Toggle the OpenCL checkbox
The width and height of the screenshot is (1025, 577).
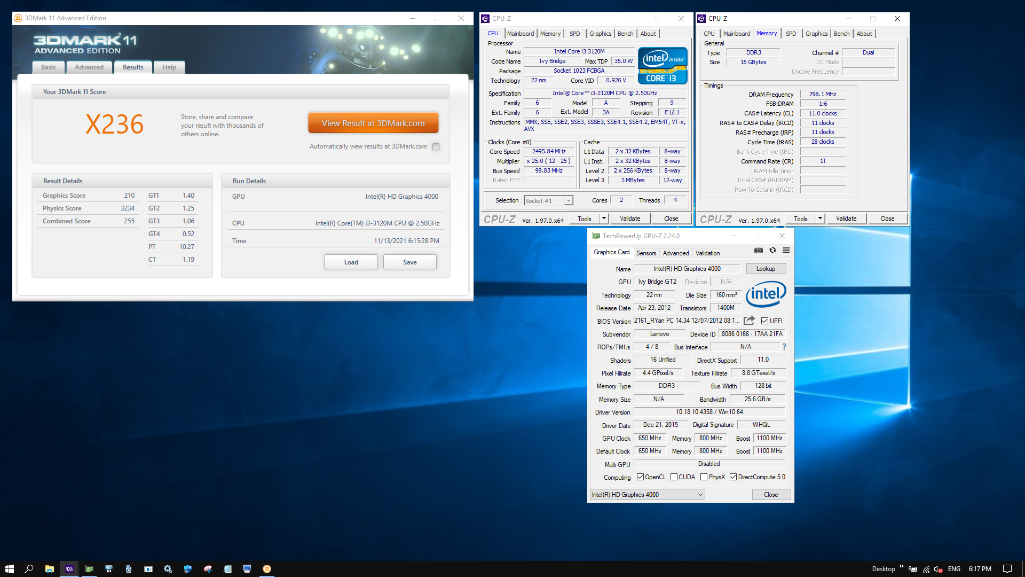[640, 477]
